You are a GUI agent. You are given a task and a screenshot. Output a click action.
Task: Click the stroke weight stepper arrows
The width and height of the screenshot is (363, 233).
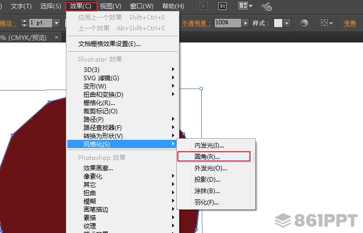[x=24, y=23]
